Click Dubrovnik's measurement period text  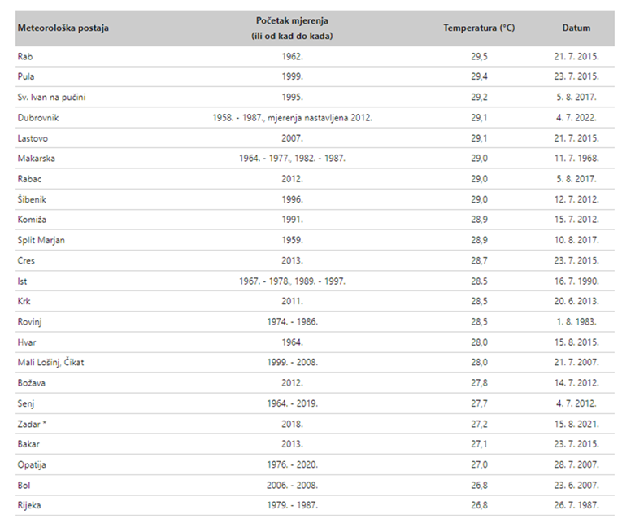click(292, 118)
